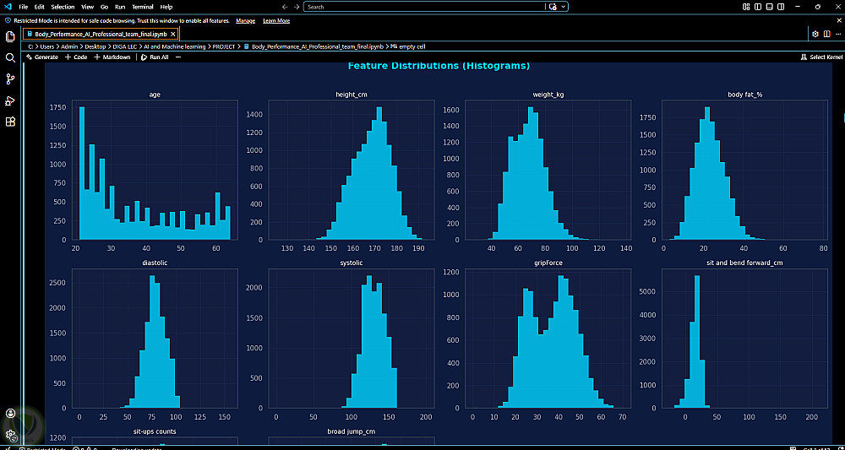This screenshot has height=450, width=845.
Task: Follow the Learn More link in banner
Action: pyautogui.click(x=276, y=20)
